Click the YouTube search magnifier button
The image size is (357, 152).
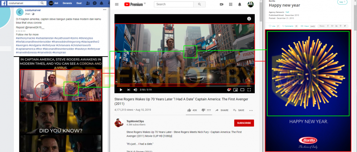[199, 4]
